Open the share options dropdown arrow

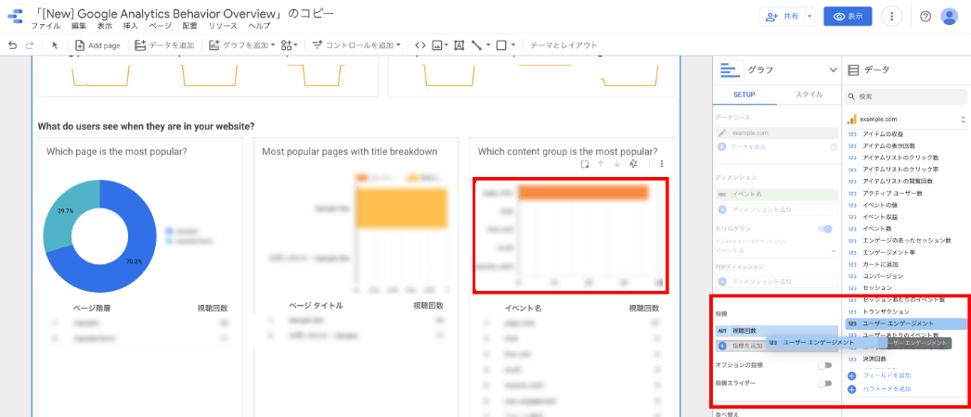(x=810, y=17)
